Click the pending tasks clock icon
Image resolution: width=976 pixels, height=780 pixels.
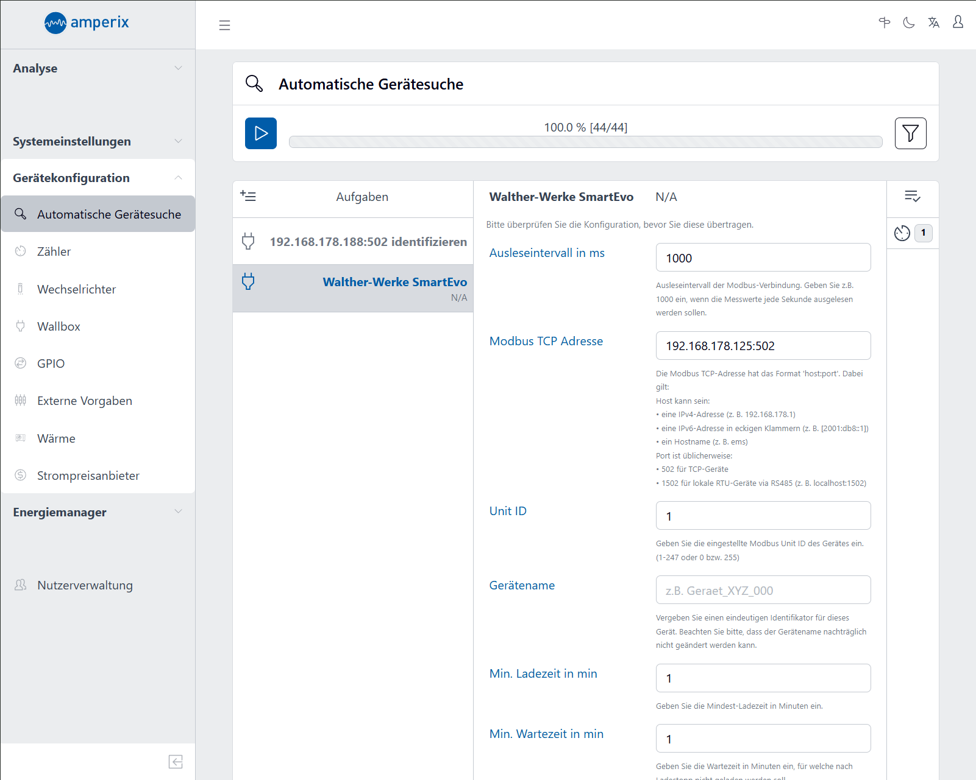902,233
